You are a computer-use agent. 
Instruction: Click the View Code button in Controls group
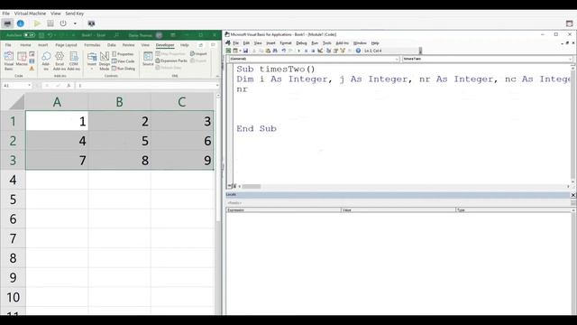124,61
